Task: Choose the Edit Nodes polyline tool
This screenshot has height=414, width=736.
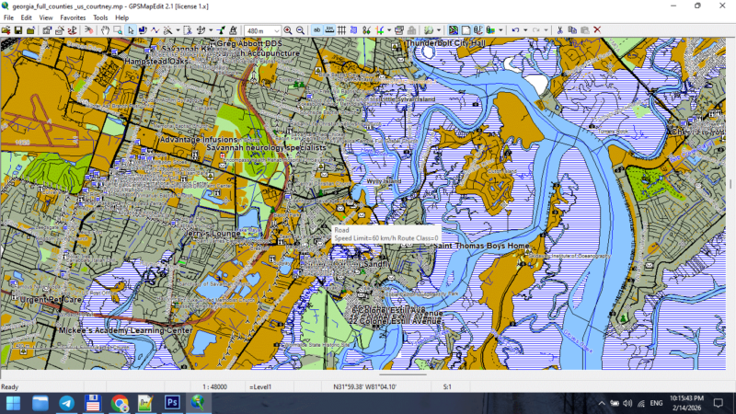Action: [155, 30]
